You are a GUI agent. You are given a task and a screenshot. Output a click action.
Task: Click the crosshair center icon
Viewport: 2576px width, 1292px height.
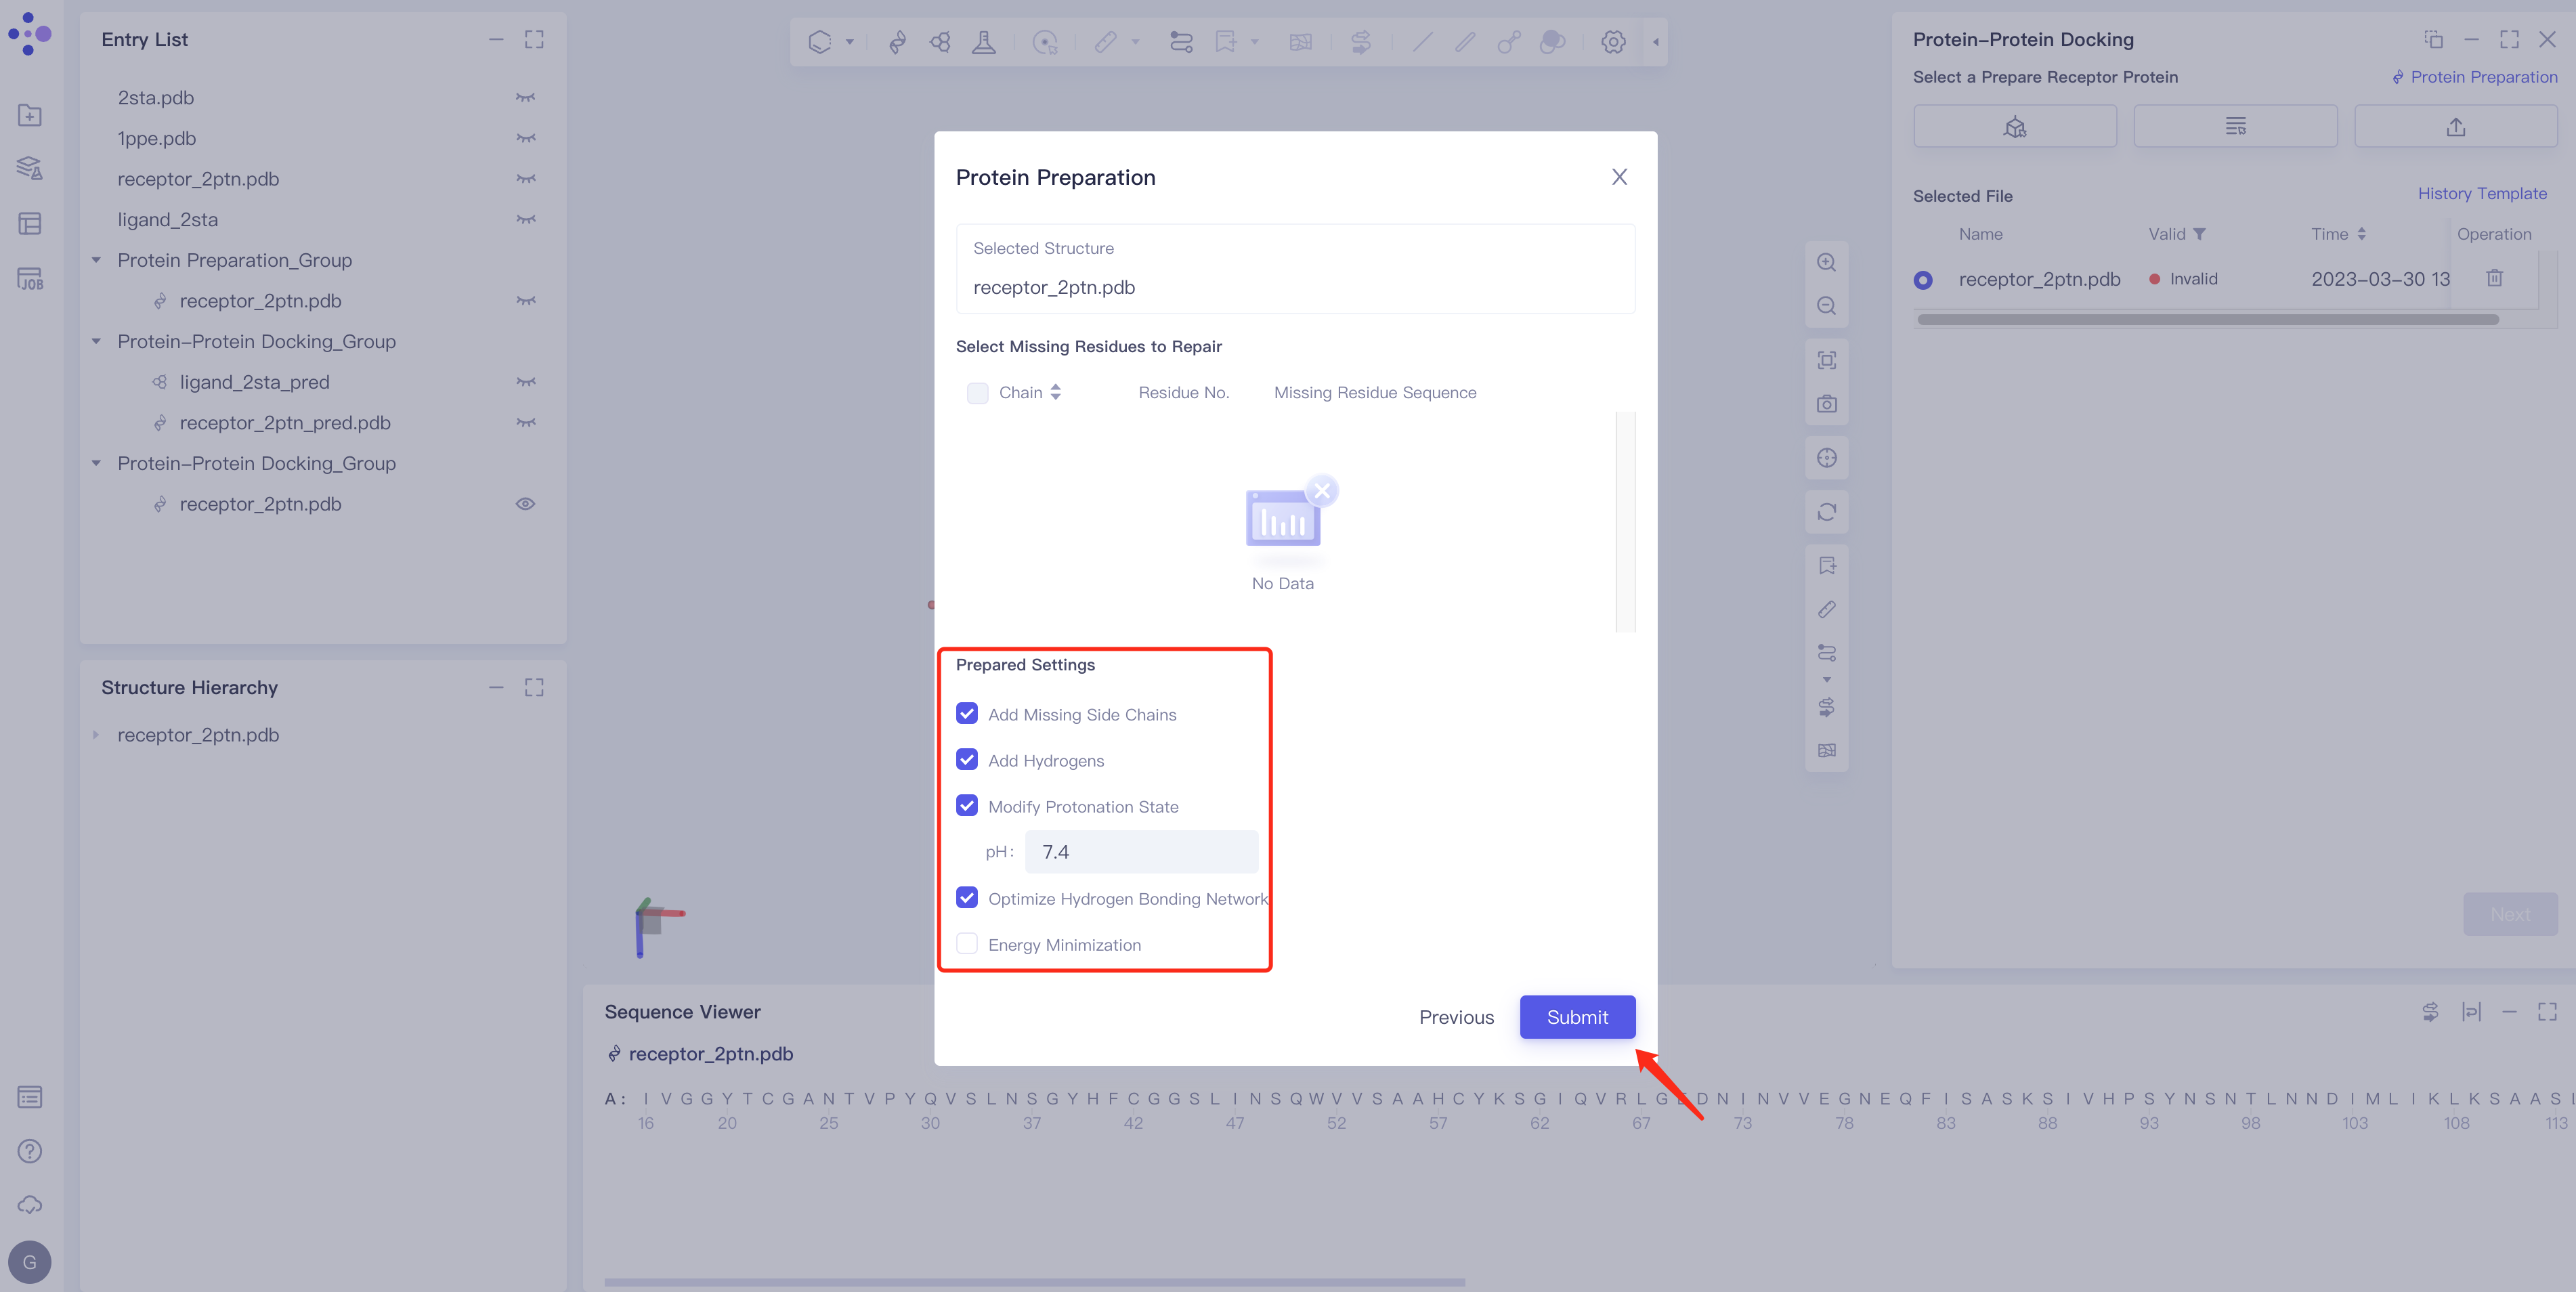(x=1826, y=458)
